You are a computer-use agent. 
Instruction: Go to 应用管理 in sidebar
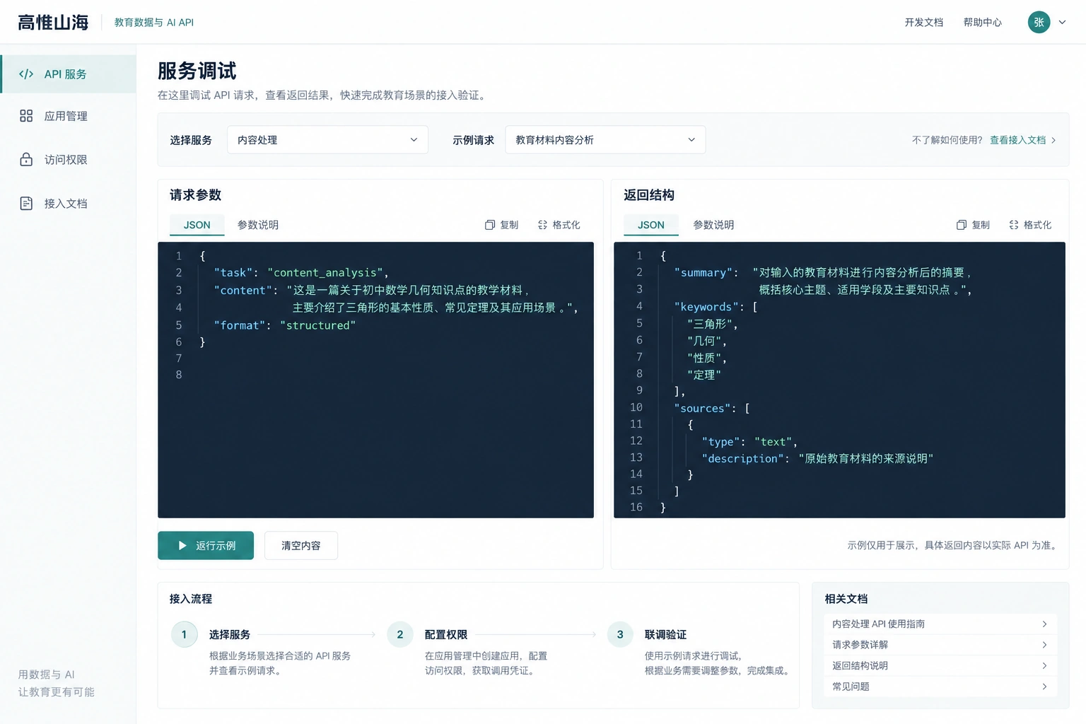click(68, 116)
